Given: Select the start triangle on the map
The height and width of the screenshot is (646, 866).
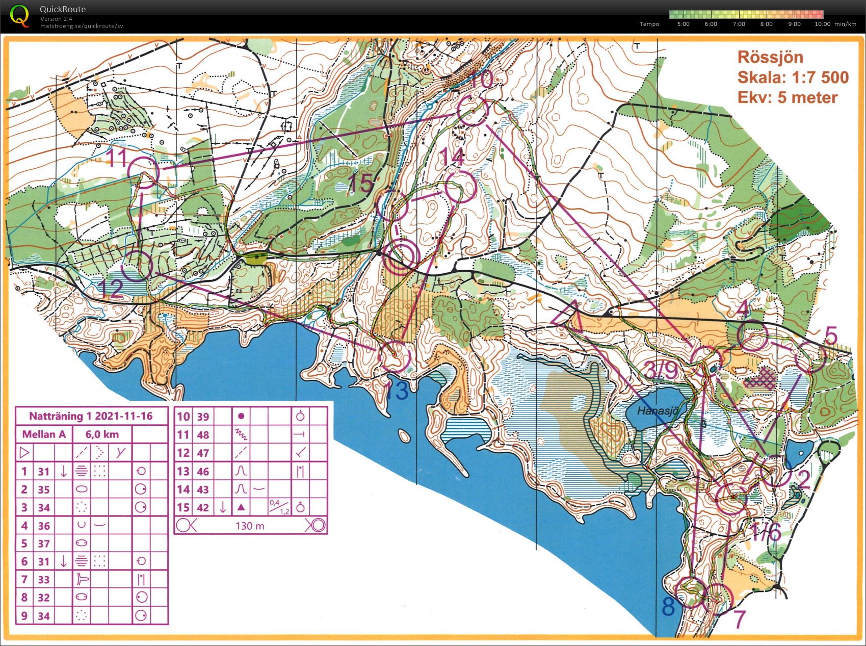Looking at the screenshot, I should (569, 316).
